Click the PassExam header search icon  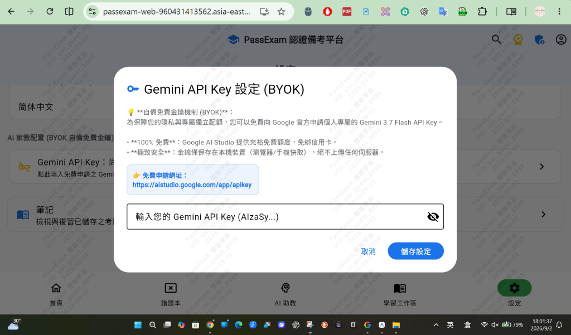(496, 40)
